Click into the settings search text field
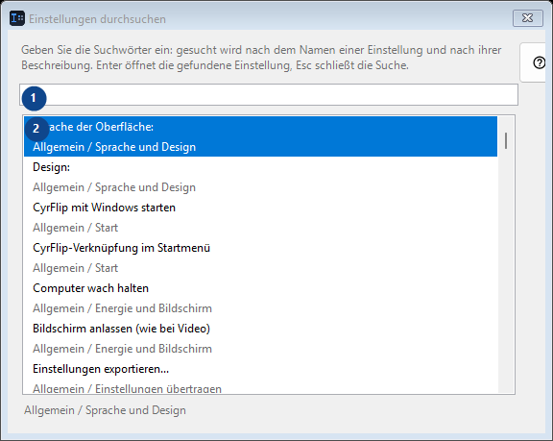Image resolution: width=553 pixels, height=441 pixels. (269, 94)
